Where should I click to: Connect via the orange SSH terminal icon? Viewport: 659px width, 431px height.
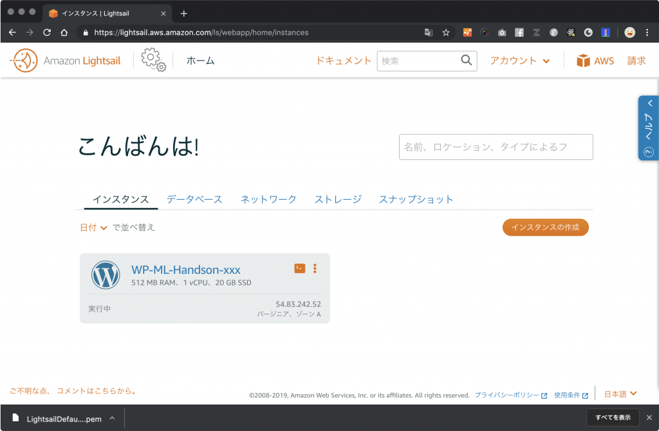click(300, 268)
